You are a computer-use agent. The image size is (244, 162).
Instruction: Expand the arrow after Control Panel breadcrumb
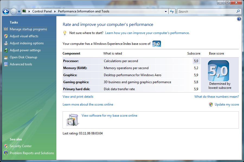(55, 11)
